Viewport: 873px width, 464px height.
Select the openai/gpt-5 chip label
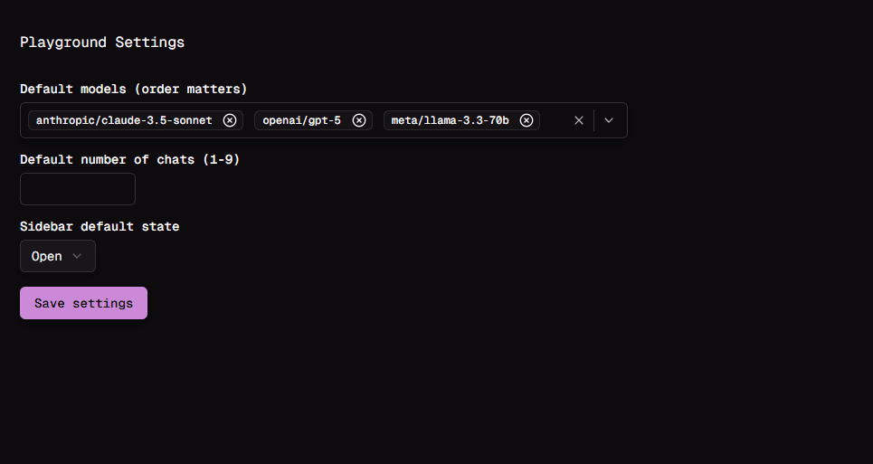pyautogui.click(x=301, y=120)
